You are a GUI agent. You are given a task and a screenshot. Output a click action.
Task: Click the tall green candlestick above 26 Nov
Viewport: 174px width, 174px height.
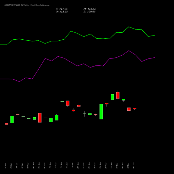tap(101, 112)
